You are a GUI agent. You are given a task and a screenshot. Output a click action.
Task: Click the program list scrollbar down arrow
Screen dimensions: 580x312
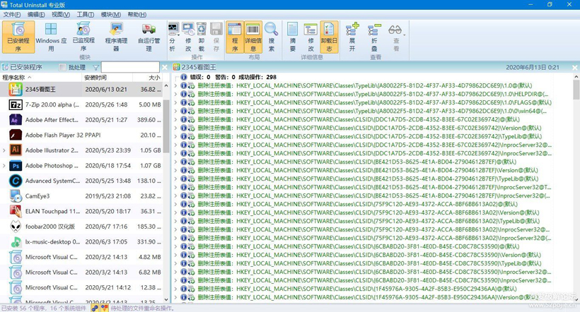(x=166, y=299)
